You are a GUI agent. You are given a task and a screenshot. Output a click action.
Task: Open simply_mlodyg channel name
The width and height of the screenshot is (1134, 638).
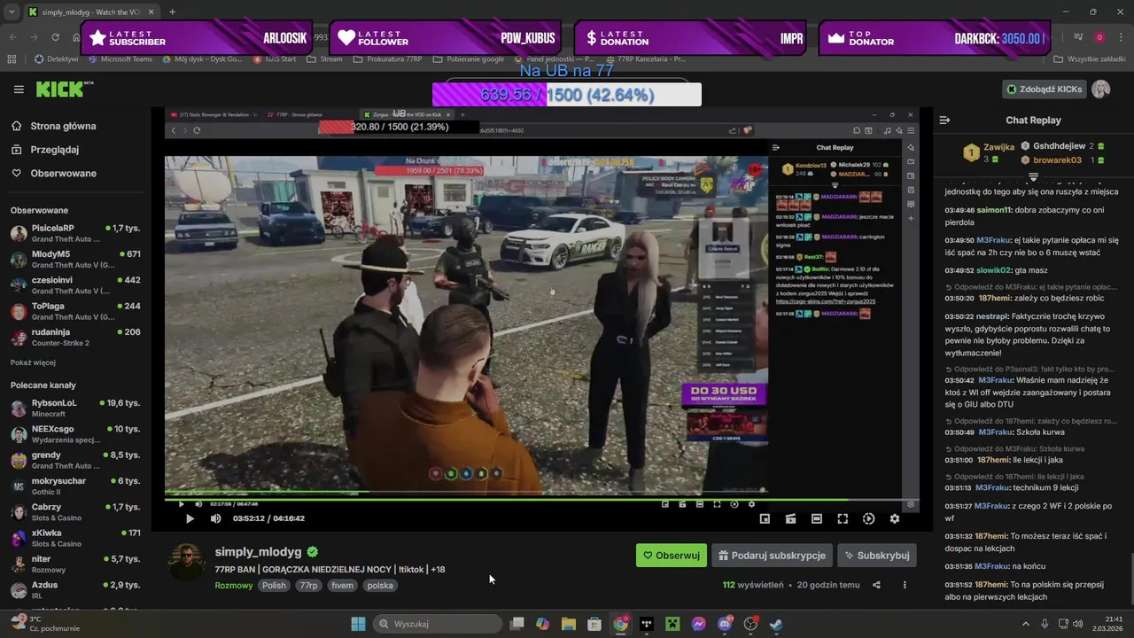[x=258, y=552]
